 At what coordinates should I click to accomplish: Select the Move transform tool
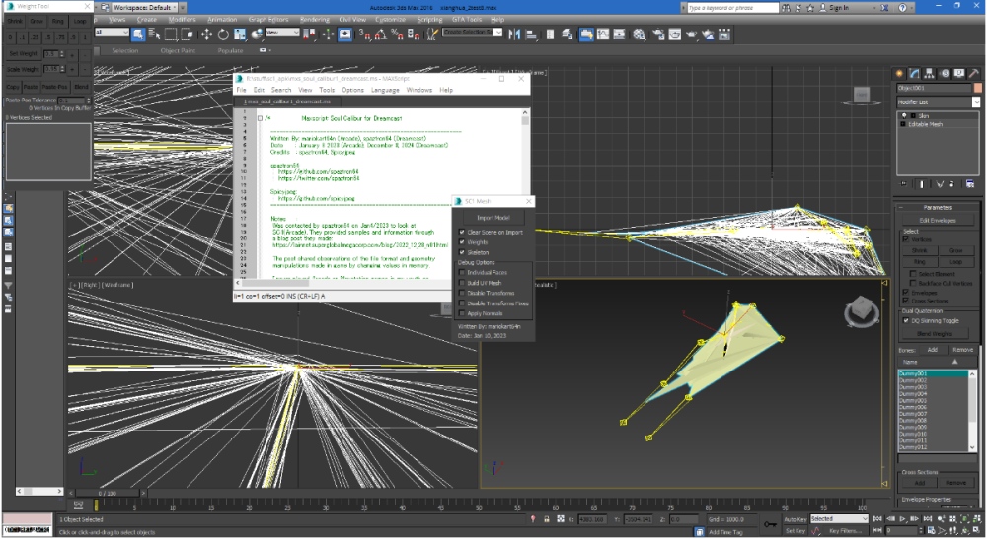pyautogui.click(x=206, y=34)
